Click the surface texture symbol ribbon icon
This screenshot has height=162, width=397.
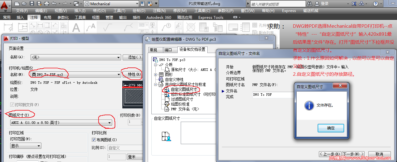(x=108, y=27)
